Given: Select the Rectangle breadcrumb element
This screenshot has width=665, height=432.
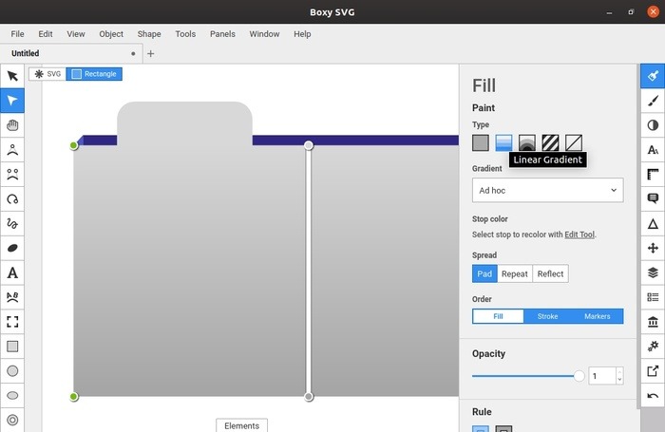Looking at the screenshot, I should (94, 74).
